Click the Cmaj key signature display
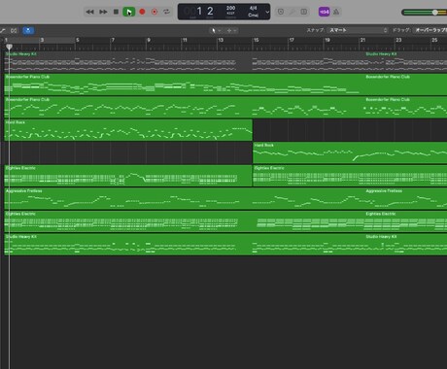Screen dimensions: 447x369 [253, 16]
